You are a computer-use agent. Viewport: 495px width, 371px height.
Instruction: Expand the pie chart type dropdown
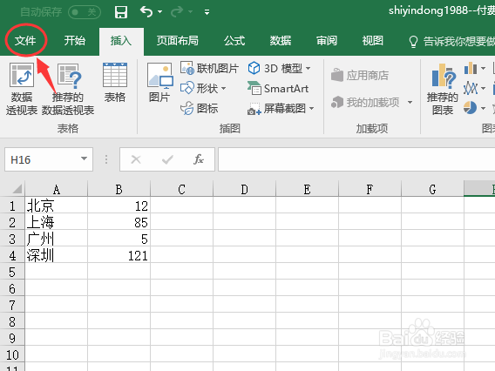483,109
